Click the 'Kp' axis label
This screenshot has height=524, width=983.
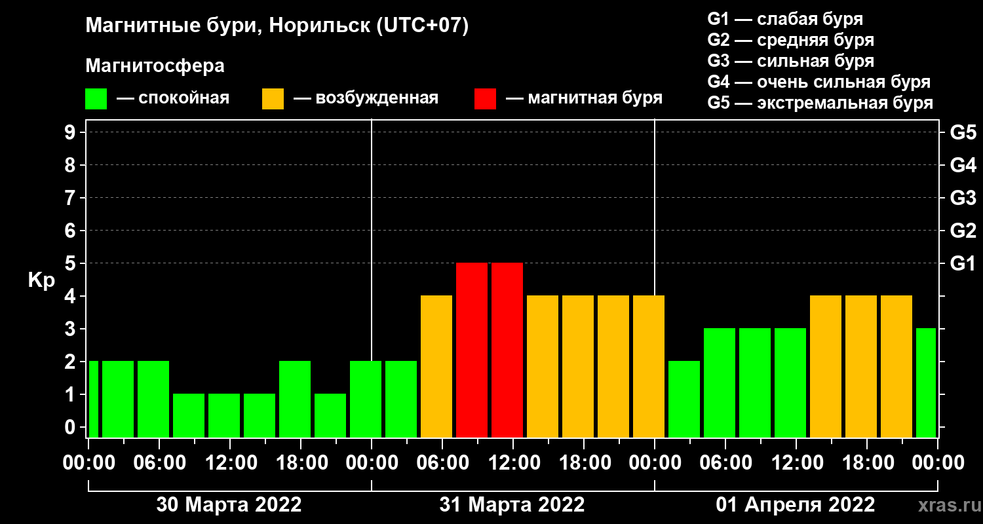[41, 280]
